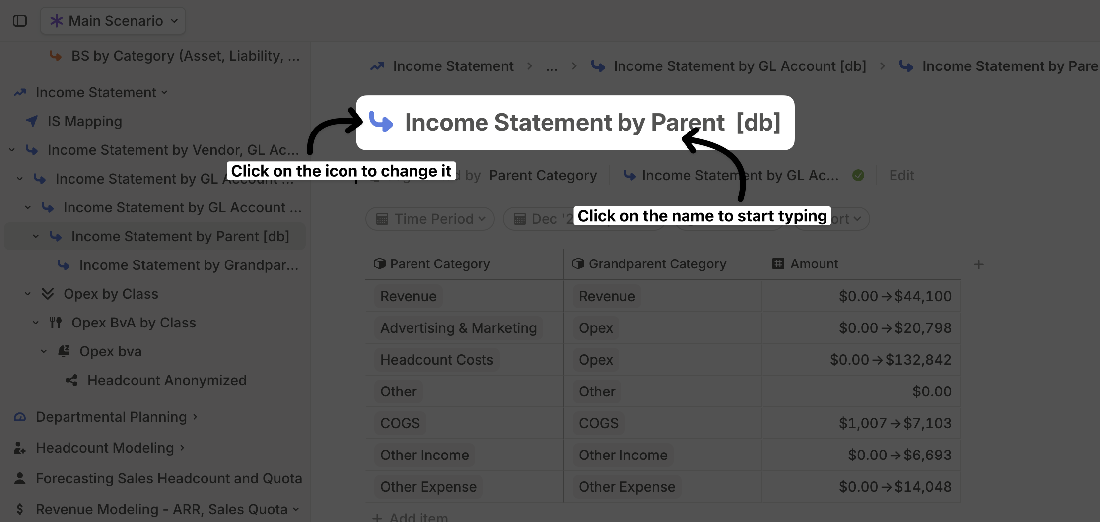Click the arrow icon beside the page title
Screen dimensions: 1100x522
tap(381, 122)
